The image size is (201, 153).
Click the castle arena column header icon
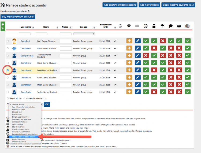[x=179, y=26]
